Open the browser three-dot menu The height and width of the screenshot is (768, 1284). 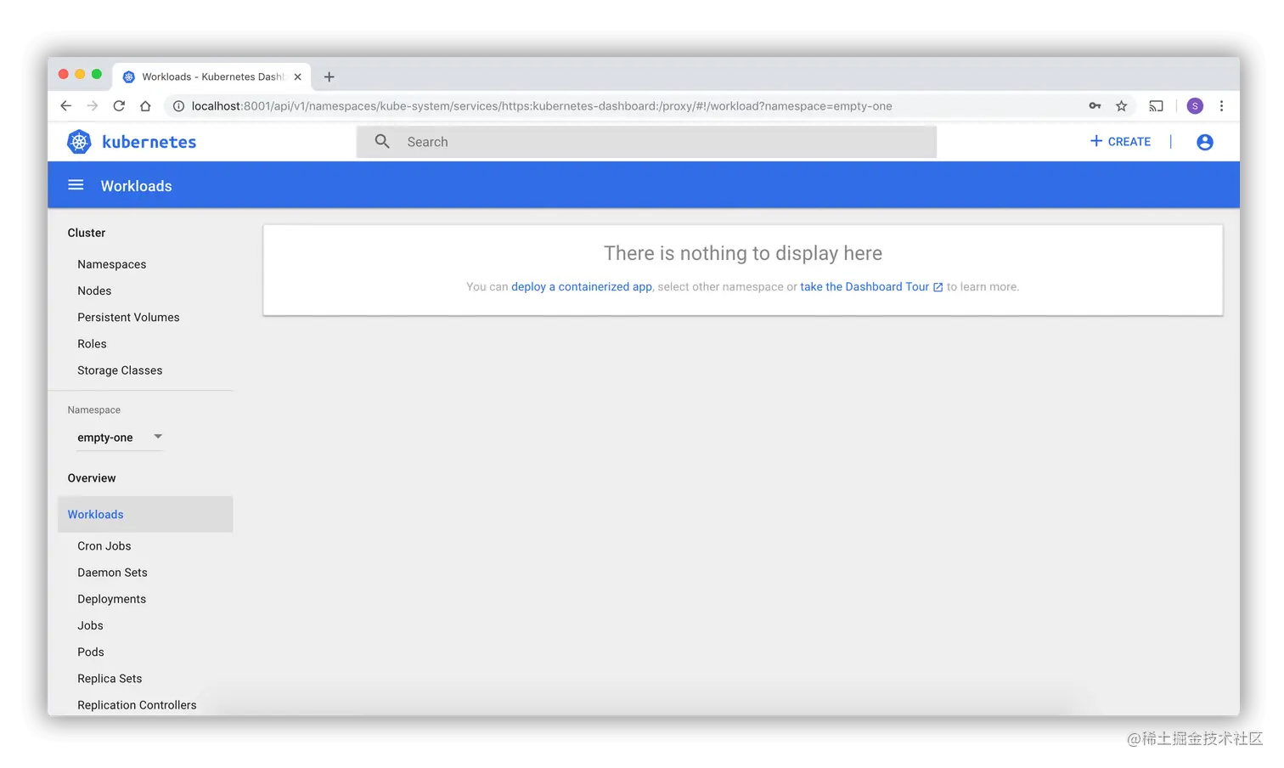tap(1221, 105)
